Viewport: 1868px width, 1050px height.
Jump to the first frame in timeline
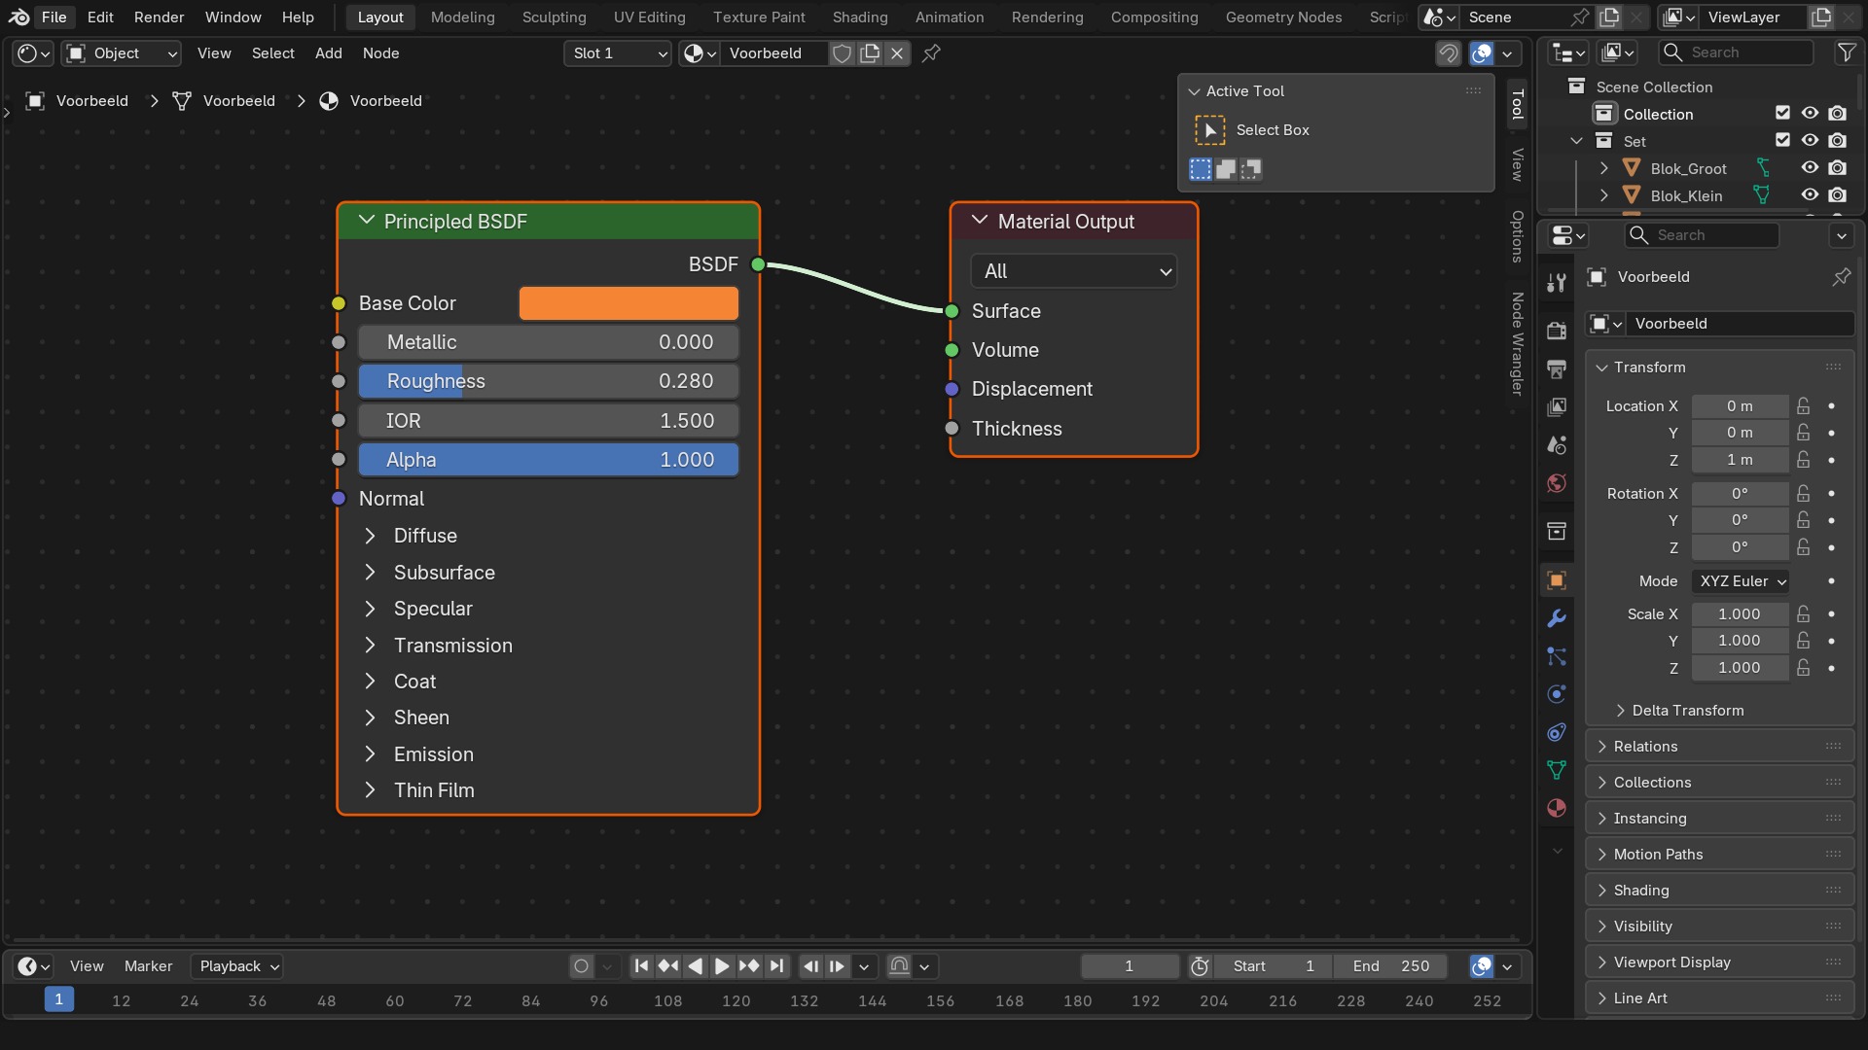click(x=641, y=966)
